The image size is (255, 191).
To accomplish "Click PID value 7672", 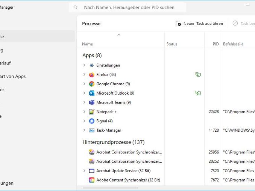I will point(215,180).
